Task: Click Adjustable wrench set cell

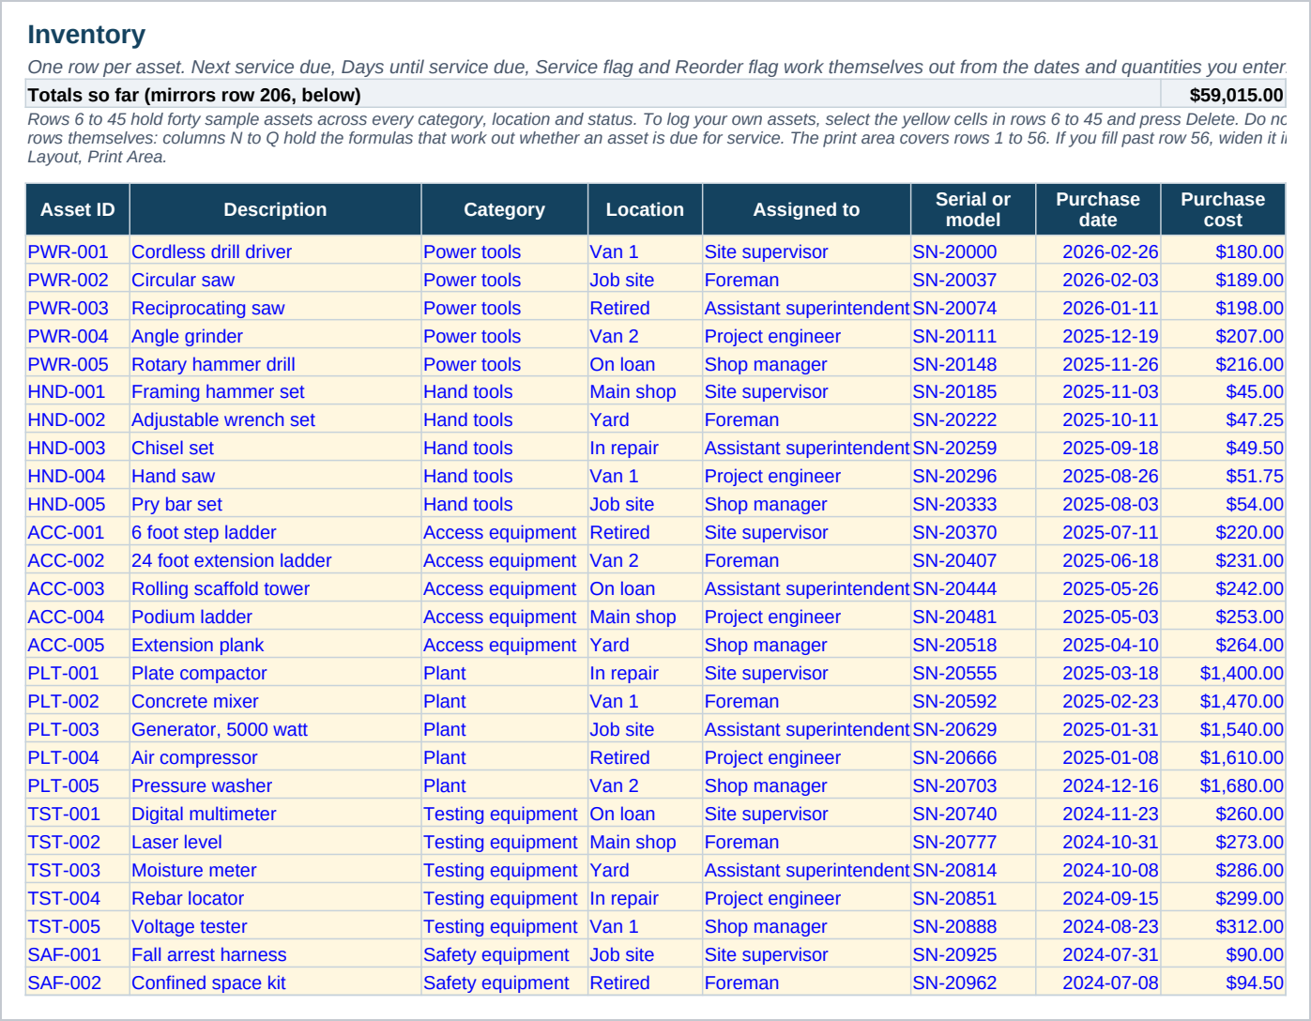Action: tap(275, 419)
